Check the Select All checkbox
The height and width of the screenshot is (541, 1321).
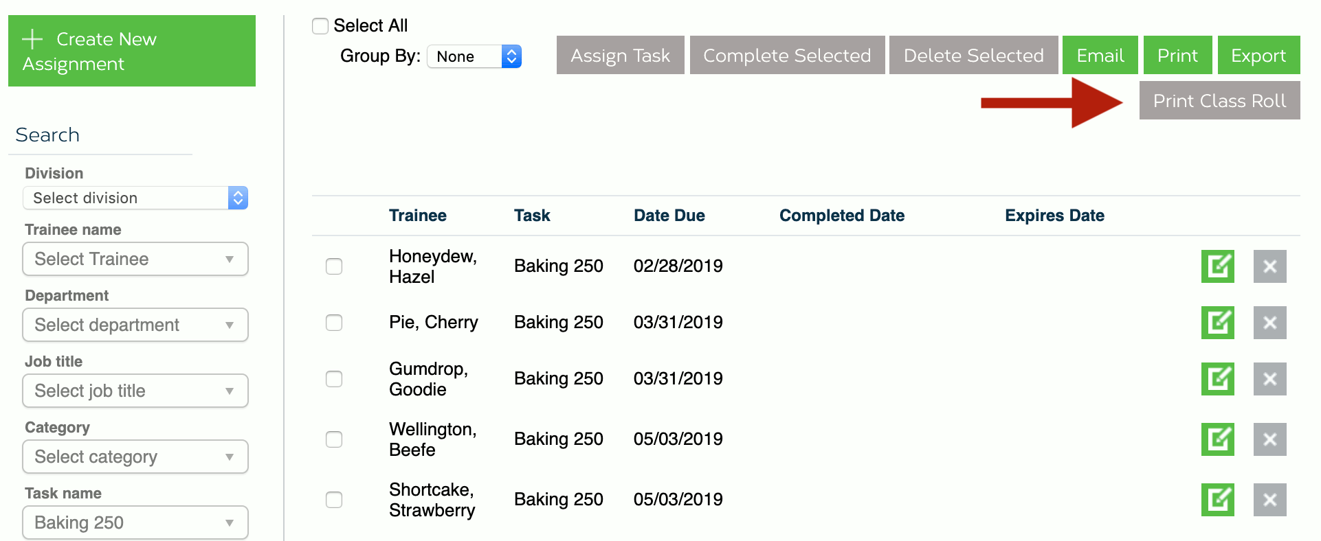pyautogui.click(x=320, y=26)
